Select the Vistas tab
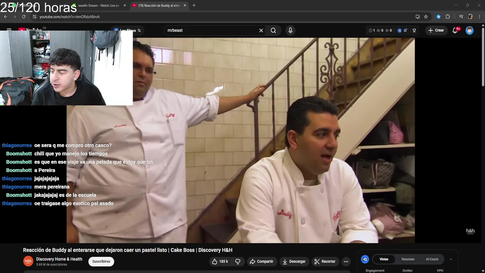This screenshot has height=273, width=485. (384, 259)
